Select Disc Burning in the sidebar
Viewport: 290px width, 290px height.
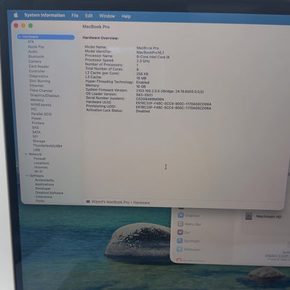40,81
